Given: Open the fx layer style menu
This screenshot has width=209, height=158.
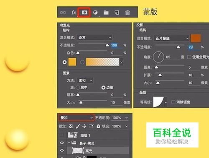Looking at the screenshot, I should point(74,13).
